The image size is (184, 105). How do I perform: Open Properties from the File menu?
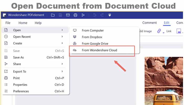click(35, 85)
